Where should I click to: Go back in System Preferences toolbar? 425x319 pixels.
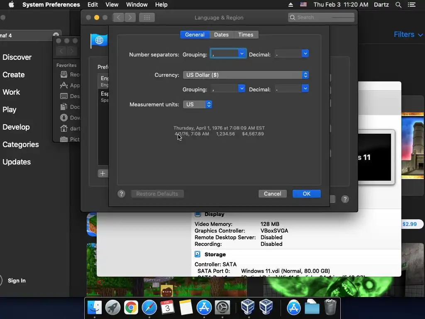click(118, 17)
